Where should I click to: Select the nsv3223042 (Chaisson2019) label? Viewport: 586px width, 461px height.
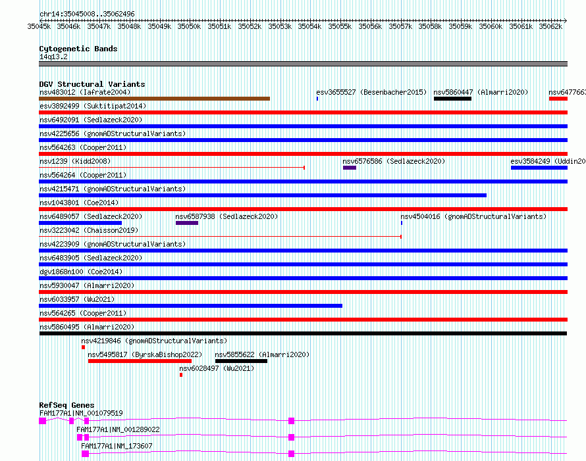tap(89, 230)
